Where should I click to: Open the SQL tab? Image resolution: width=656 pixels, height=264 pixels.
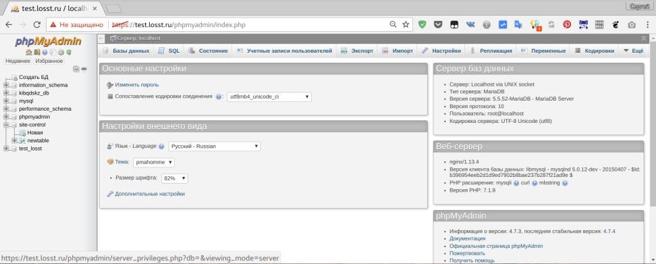169,51
